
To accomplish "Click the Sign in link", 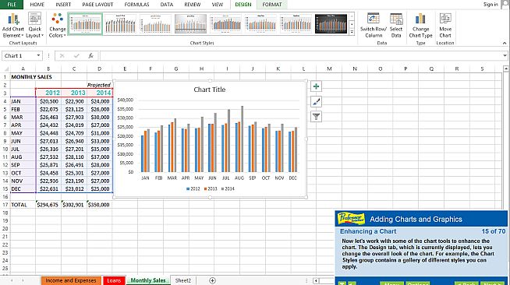I will tap(491, 4).
